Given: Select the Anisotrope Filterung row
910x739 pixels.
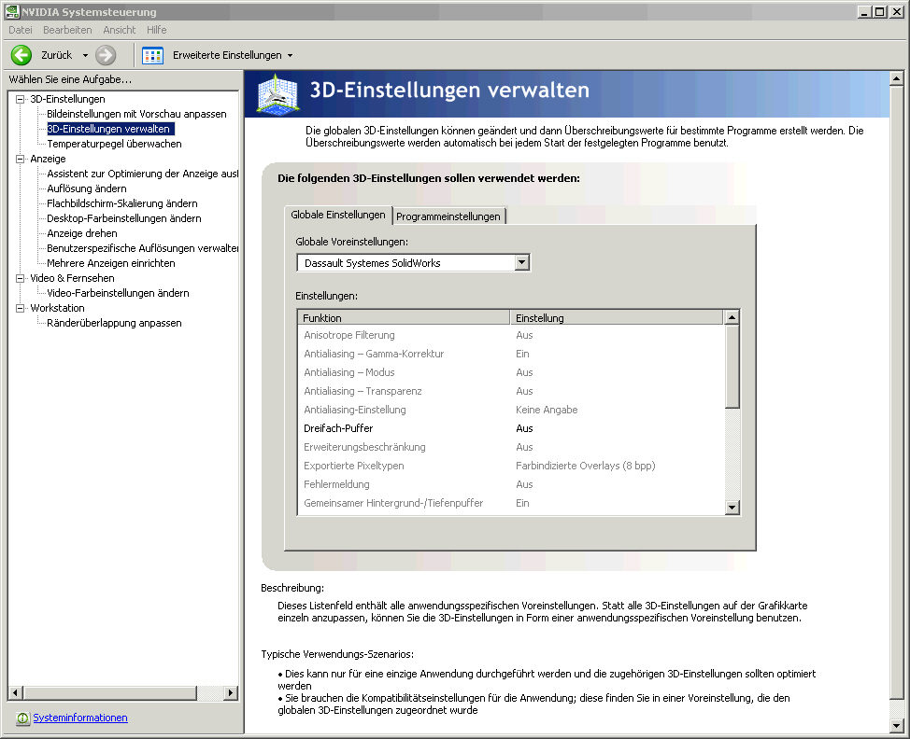Looking at the screenshot, I should tap(511, 335).
